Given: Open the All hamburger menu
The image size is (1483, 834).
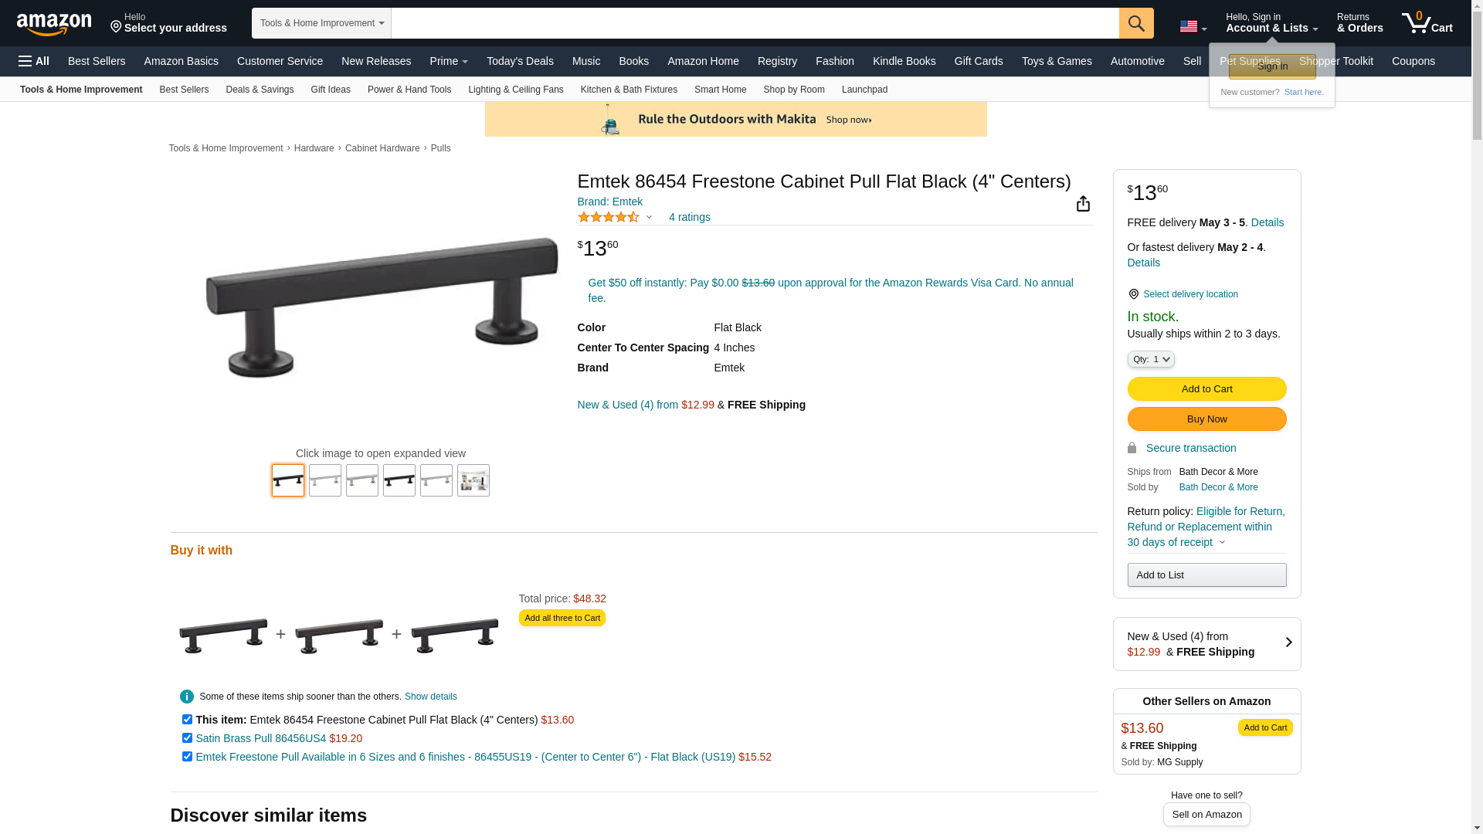Looking at the screenshot, I should click(x=34, y=61).
